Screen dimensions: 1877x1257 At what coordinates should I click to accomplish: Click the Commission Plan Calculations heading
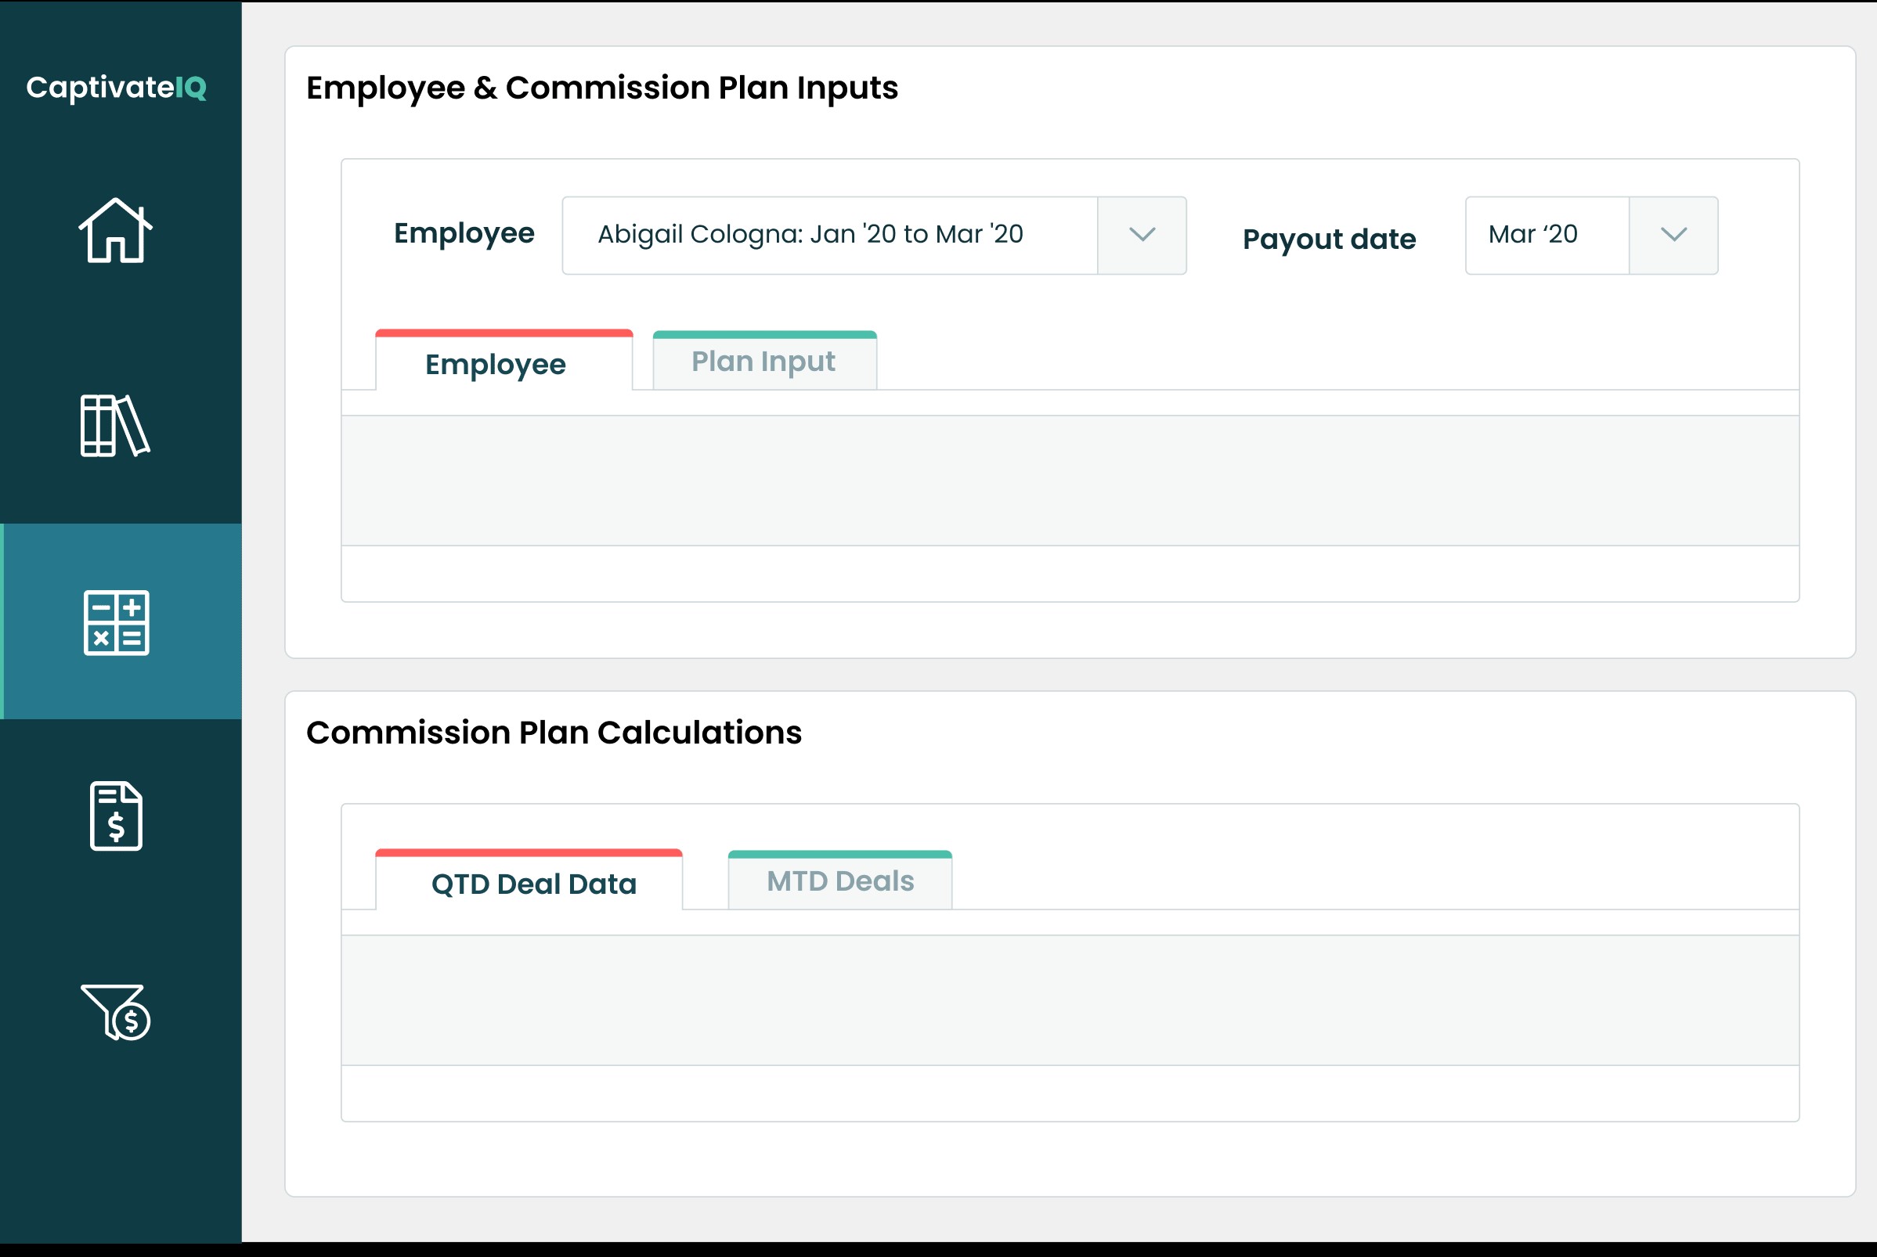[554, 732]
